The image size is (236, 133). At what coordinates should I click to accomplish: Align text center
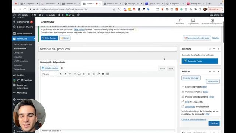(x=89, y=74)
